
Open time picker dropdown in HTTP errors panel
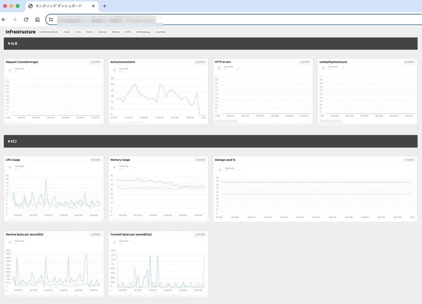pyautogui.click(x=238, y=68)
